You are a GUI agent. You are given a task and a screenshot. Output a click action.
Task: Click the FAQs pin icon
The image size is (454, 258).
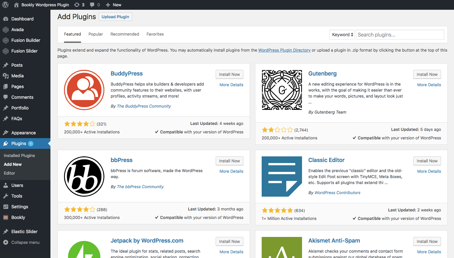point(6,119)
